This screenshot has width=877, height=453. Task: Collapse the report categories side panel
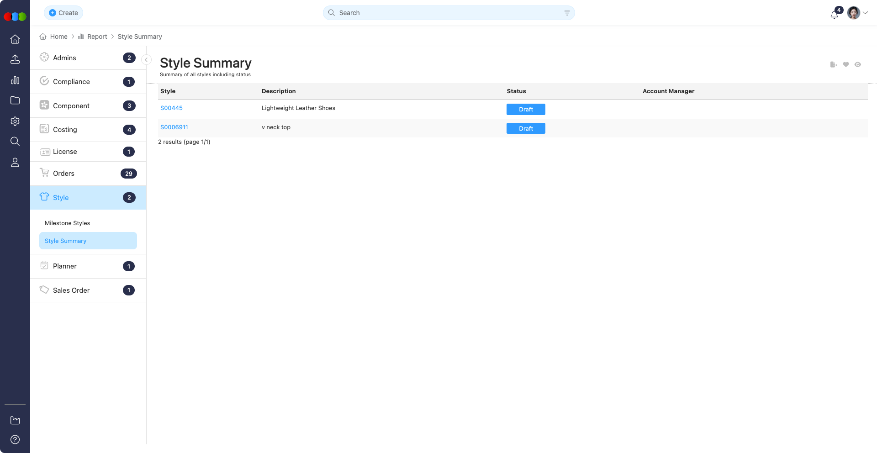(146, 60)
